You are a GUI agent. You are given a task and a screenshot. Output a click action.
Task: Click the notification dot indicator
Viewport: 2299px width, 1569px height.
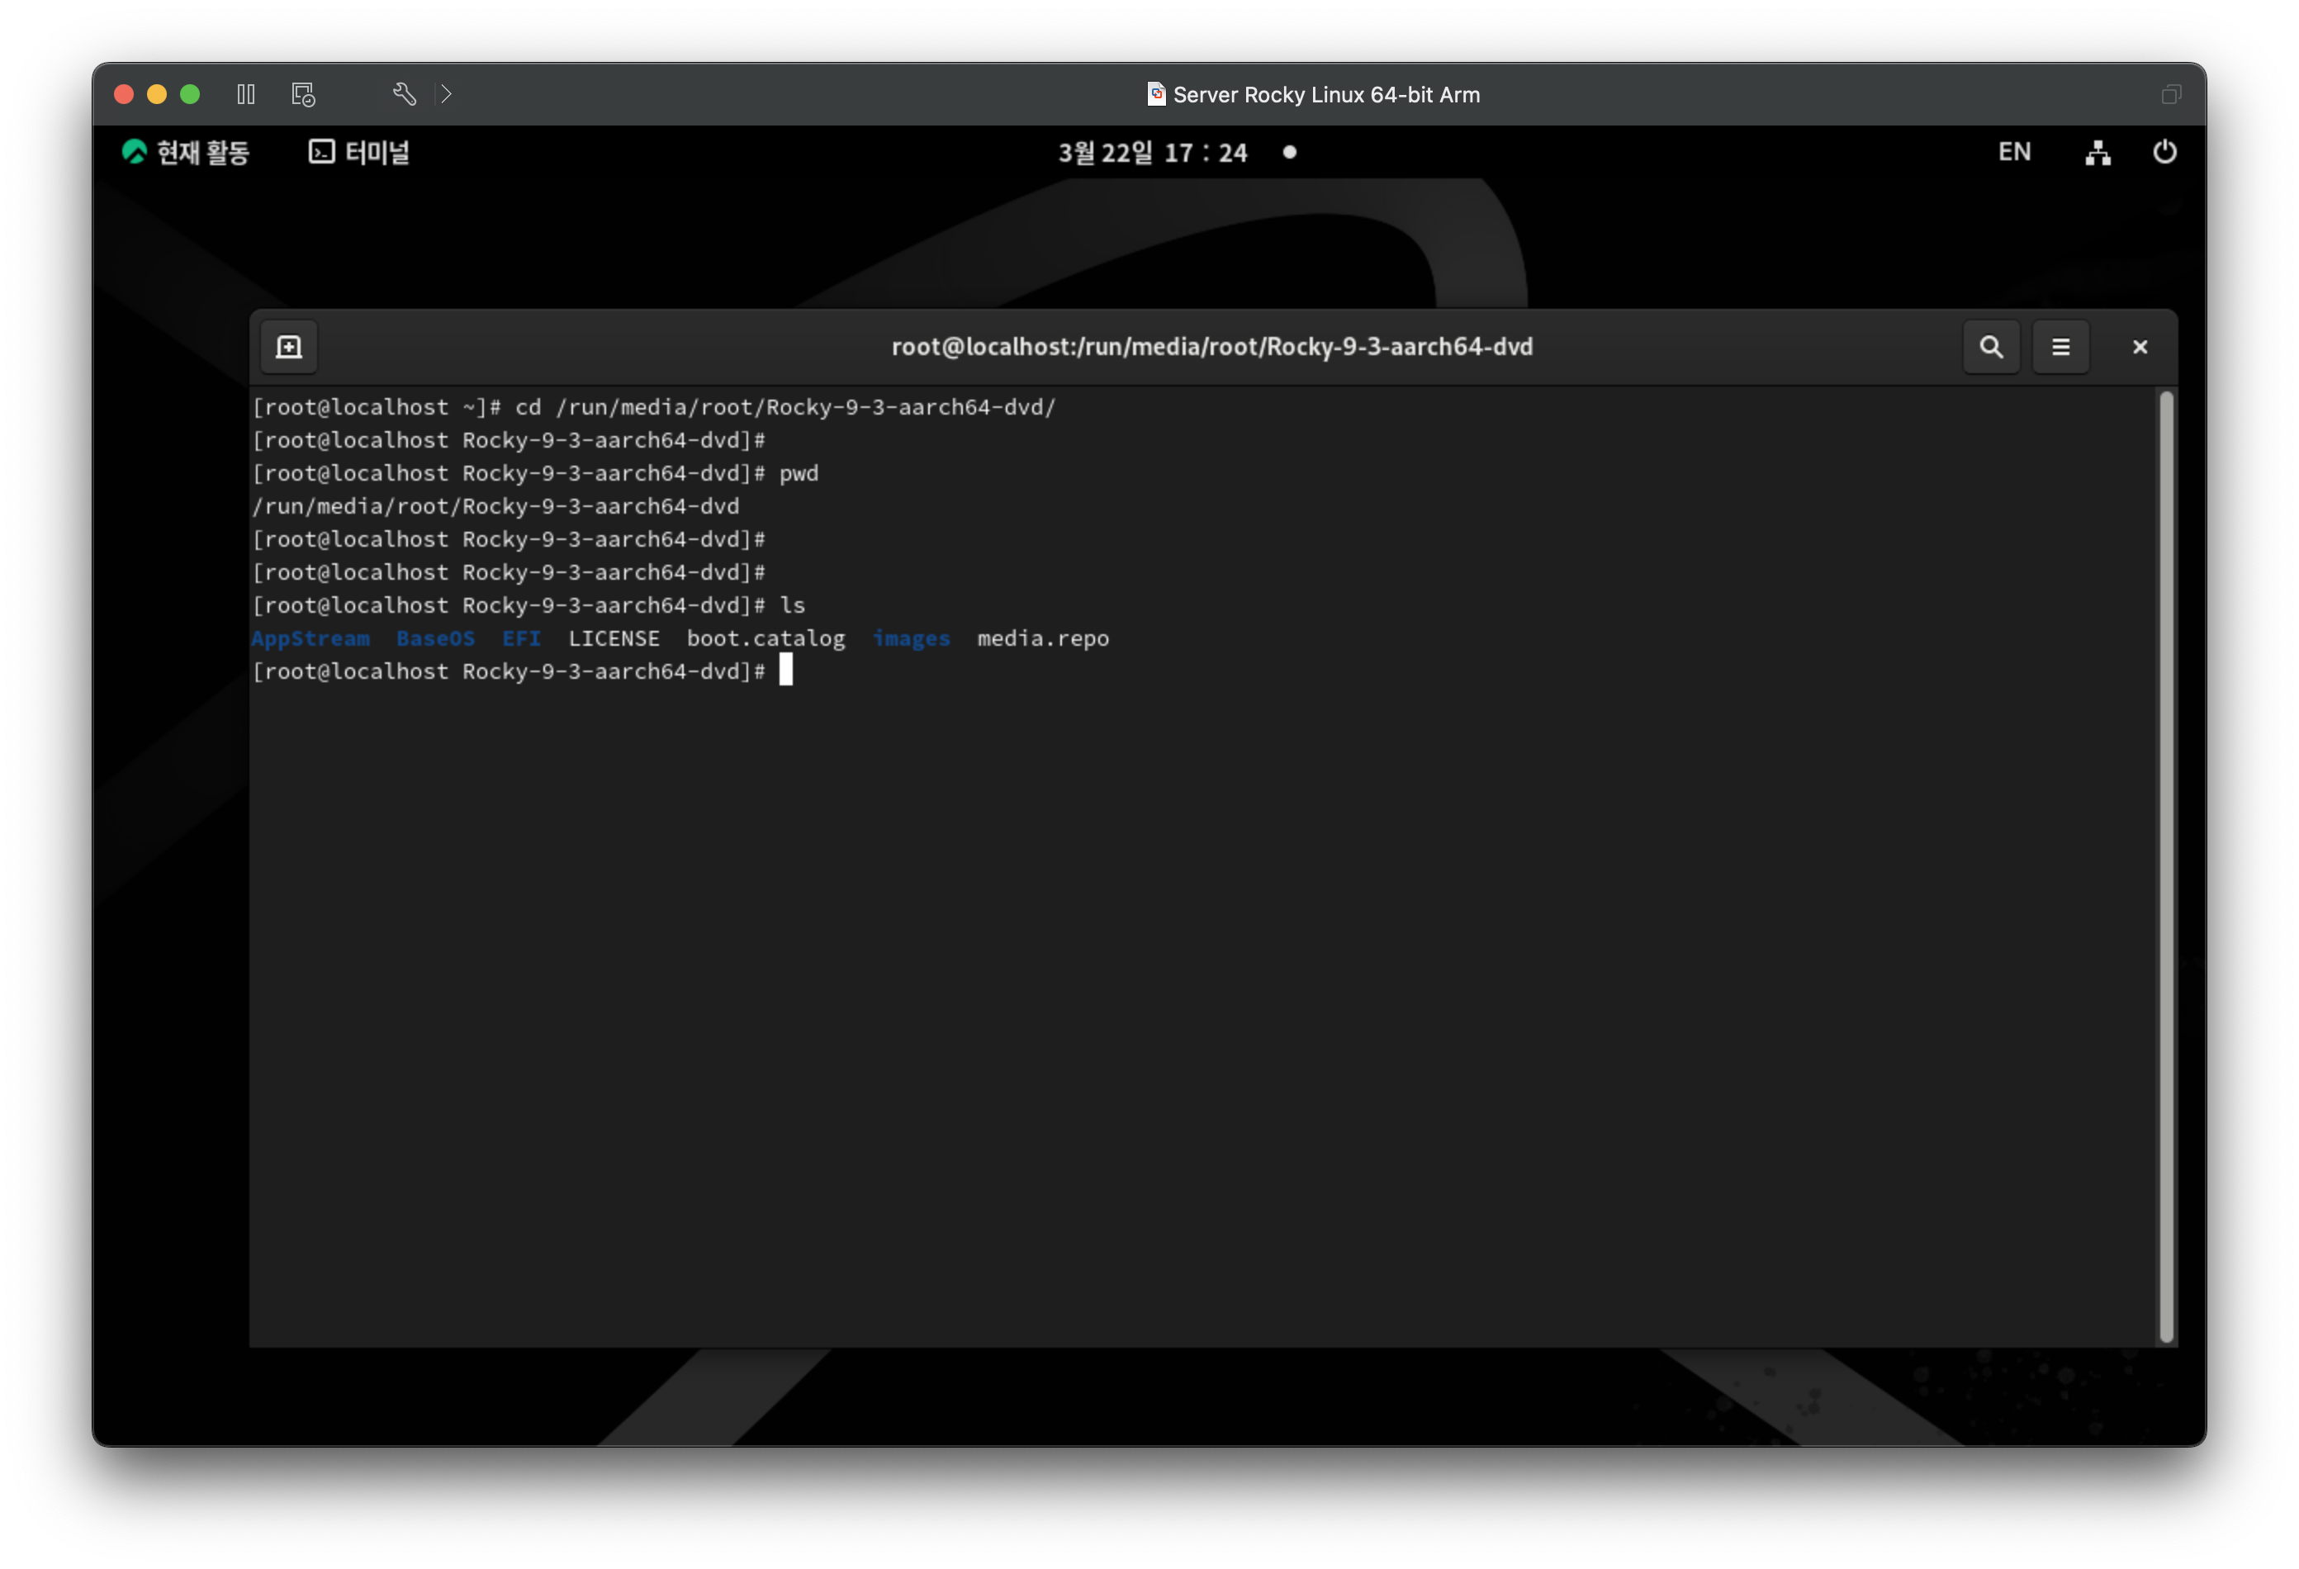(x=1289, y=152)
